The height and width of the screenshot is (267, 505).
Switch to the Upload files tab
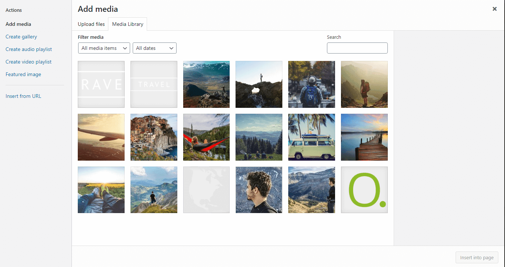coord(91,24)
